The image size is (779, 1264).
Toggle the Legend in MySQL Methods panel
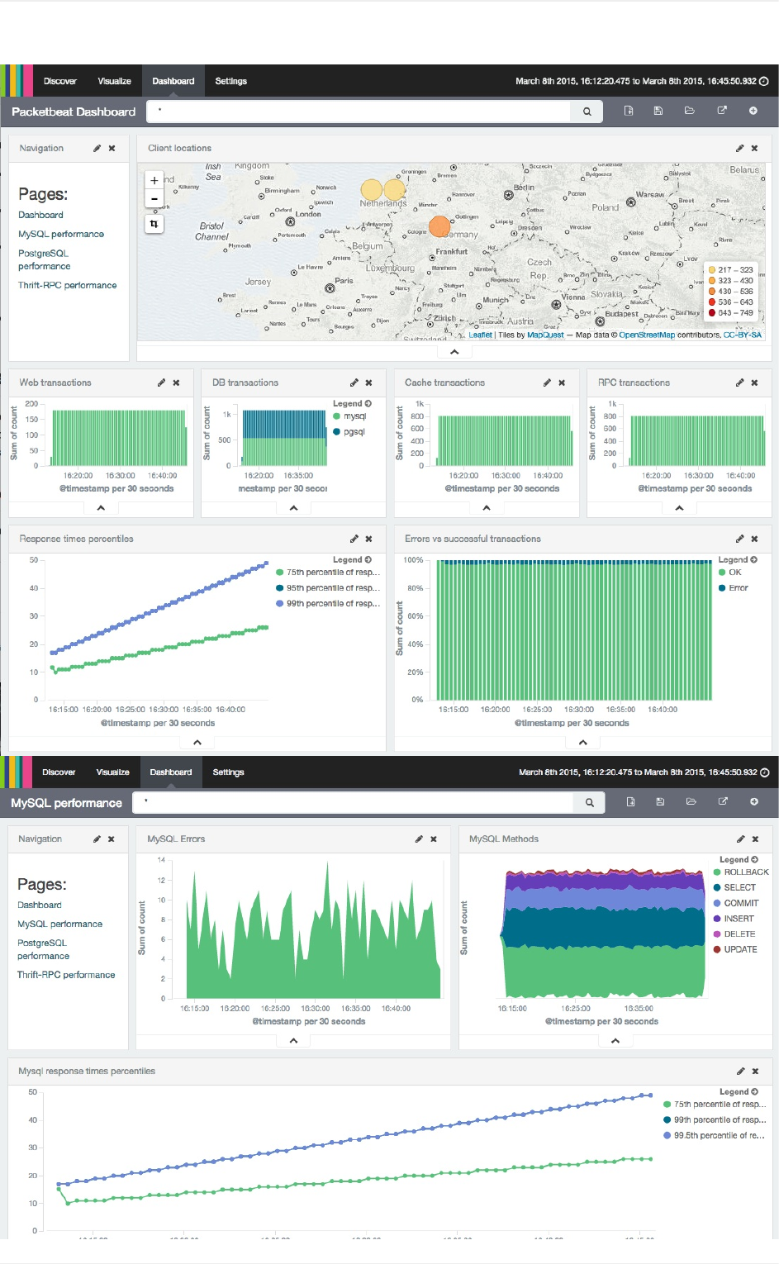(x=739, y=860)
